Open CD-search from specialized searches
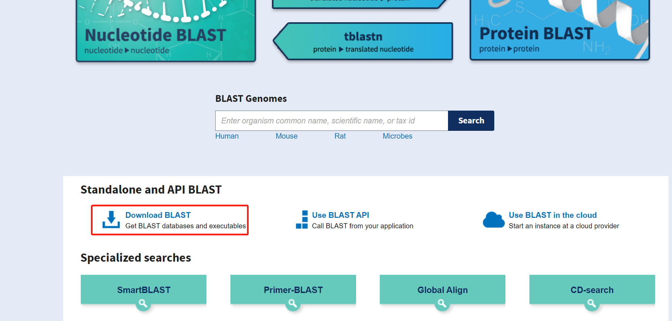The image size is (672, 321). click(592, 289)
